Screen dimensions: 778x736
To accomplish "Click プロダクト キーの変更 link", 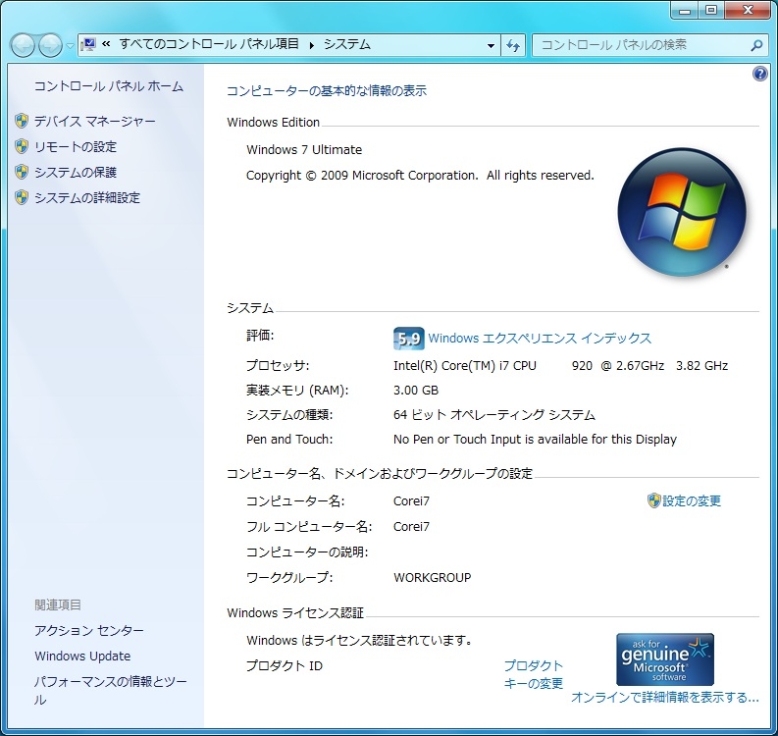I will click(x=534, y=674).
